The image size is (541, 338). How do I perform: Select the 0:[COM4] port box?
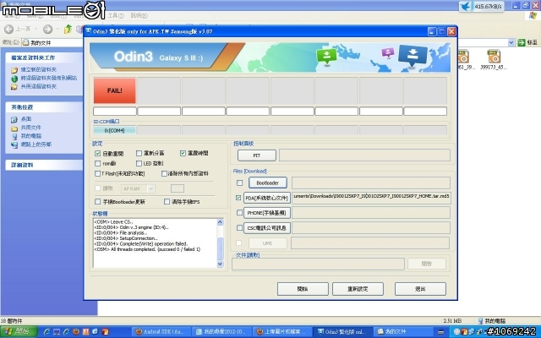coord(115,130)
